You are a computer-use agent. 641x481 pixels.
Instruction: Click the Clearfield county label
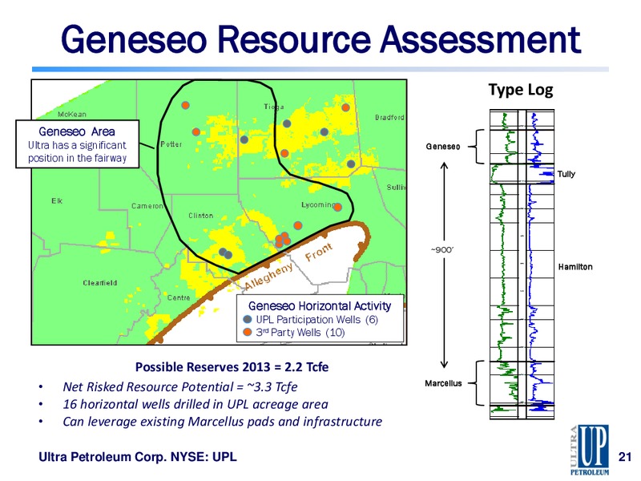tap(99, 283)
